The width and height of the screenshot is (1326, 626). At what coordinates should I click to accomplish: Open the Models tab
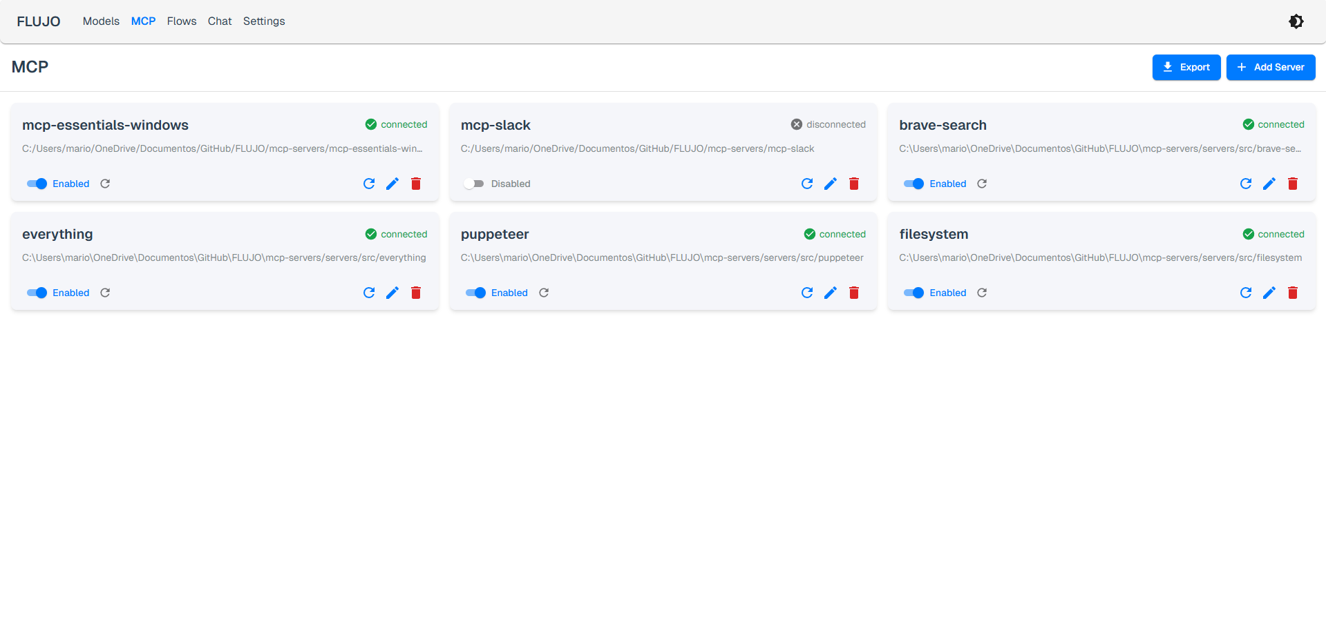101,21
